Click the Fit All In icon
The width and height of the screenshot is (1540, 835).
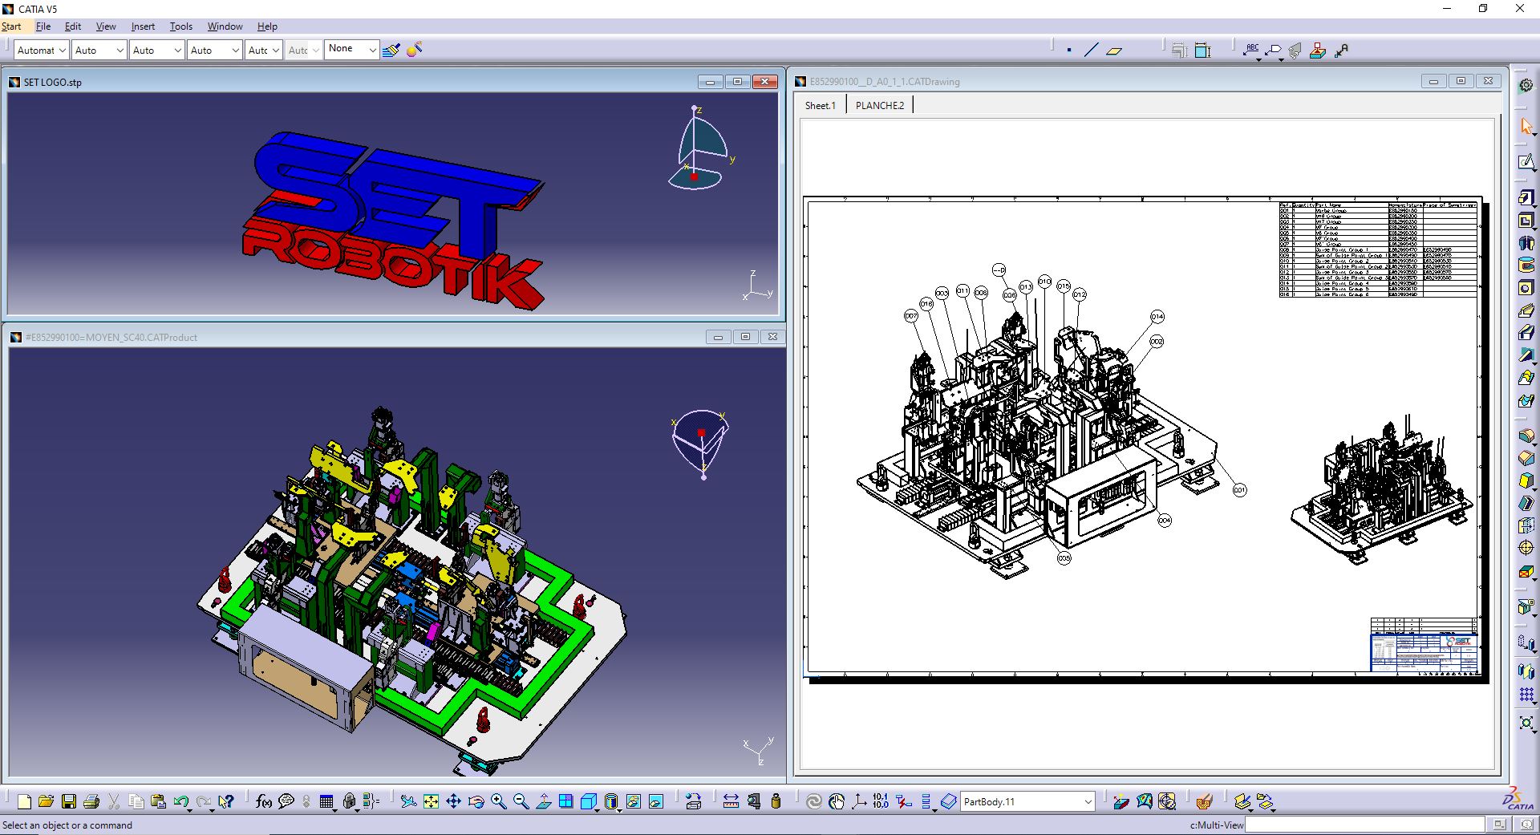tap(431, 801)
